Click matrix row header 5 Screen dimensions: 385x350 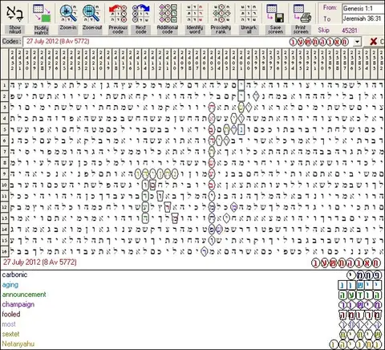coord(5,129)
